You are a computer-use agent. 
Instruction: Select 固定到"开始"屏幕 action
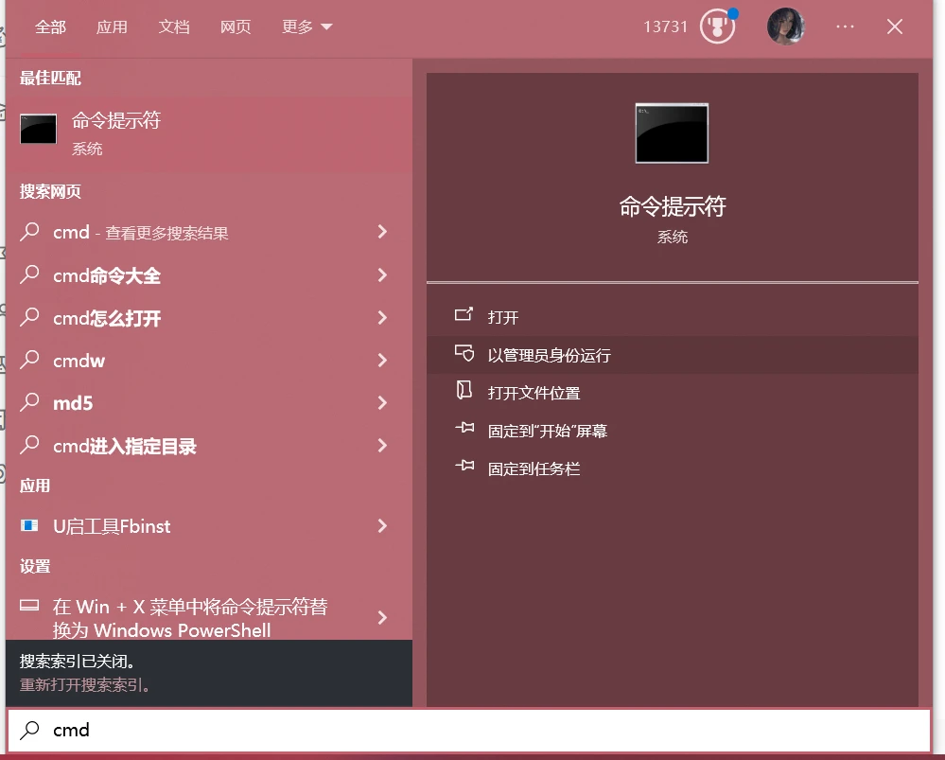(x=672, y=431)
